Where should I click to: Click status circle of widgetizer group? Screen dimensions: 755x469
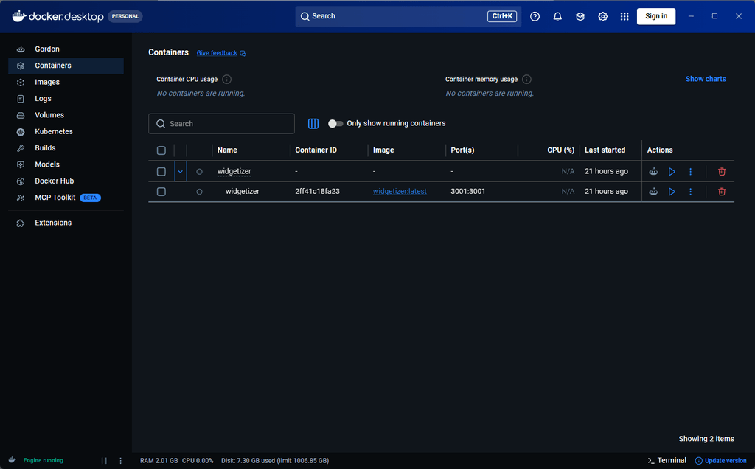click(199, 171)
